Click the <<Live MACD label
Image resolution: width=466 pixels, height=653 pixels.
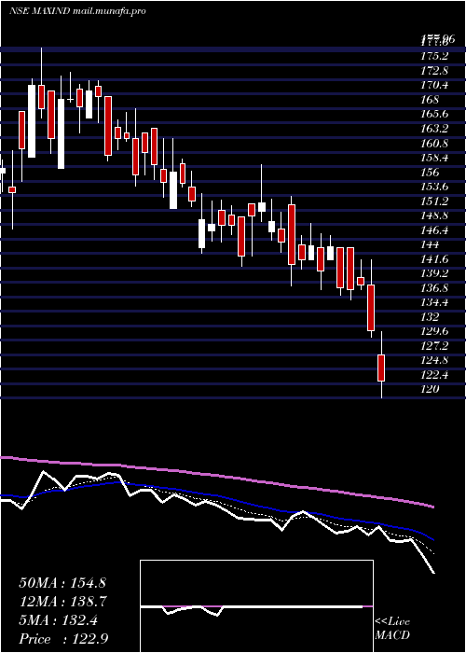[392, 629]
